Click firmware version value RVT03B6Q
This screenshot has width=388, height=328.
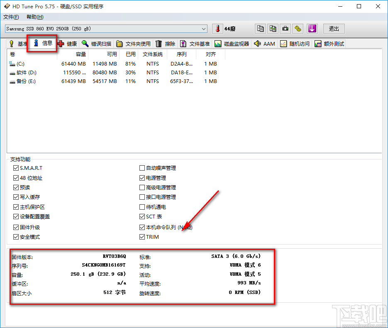click(114, 256)
